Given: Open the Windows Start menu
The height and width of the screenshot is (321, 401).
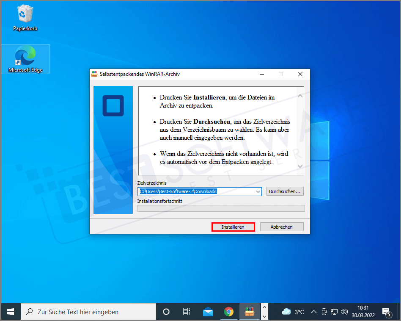Looking at the screenshot, I should (x=11, y=312).
